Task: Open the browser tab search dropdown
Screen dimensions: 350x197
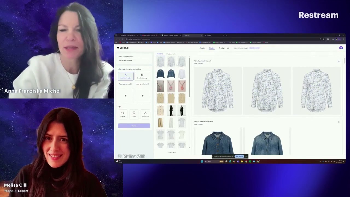Action: point(116,35)
